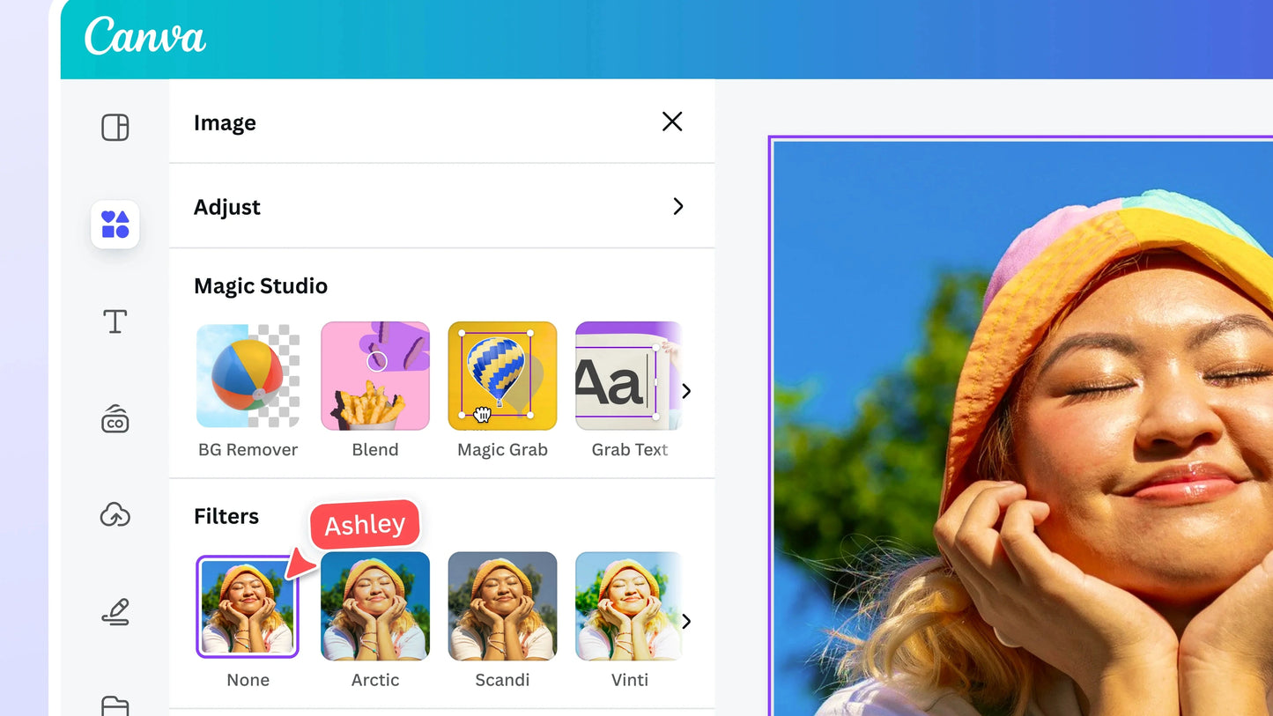The width and height of the screenshot is (1273, 716).
Task: Open the Projects folder sidebar icon
Action: tap(115, 705)
